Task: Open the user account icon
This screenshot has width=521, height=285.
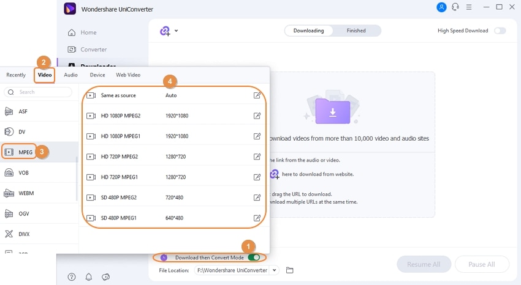Action: click(x=441, y=7)
